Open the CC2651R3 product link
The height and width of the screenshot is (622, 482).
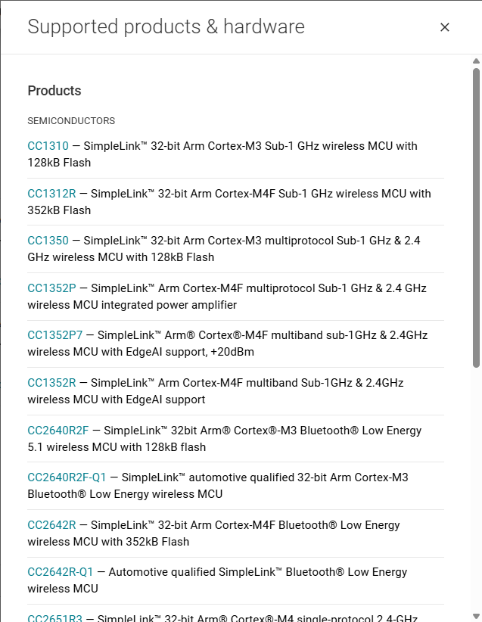[55, 618]
